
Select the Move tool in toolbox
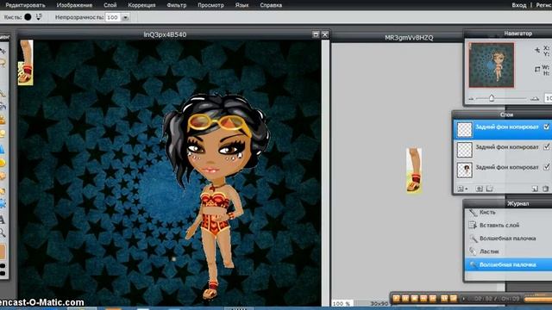tap(3, 52)
